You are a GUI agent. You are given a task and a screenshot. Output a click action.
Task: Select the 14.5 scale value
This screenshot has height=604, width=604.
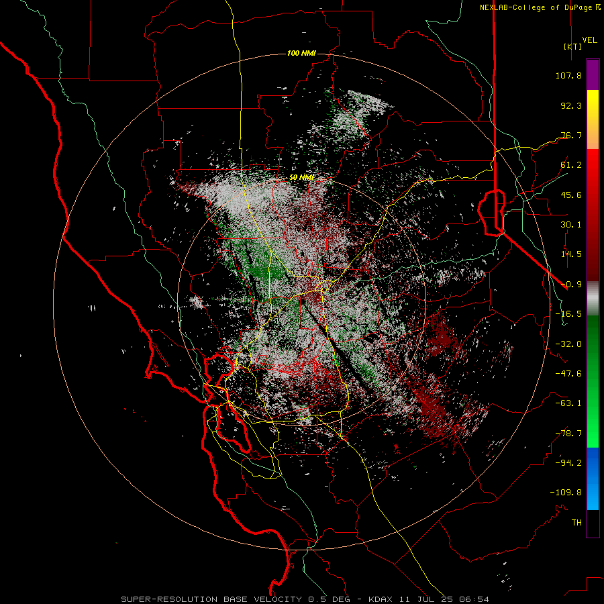click(571, 254)
